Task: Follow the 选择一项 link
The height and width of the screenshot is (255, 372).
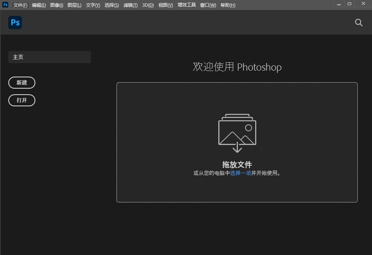Action: pos(240,173)
